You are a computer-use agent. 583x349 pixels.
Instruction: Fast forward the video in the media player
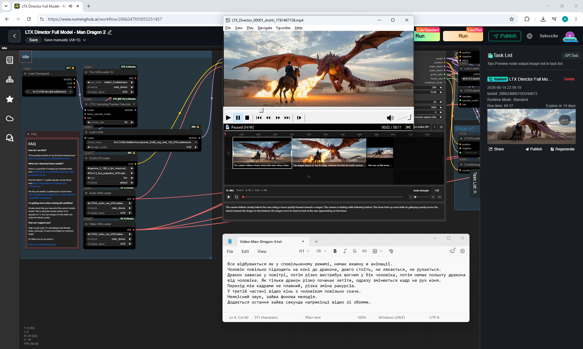(x=278, y=118)
